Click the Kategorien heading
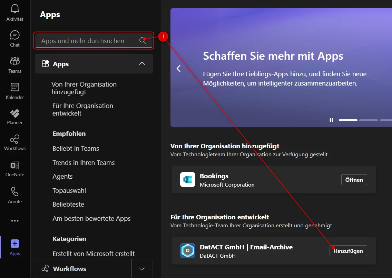This screenshot has width=392, height=278. point(69,239)
